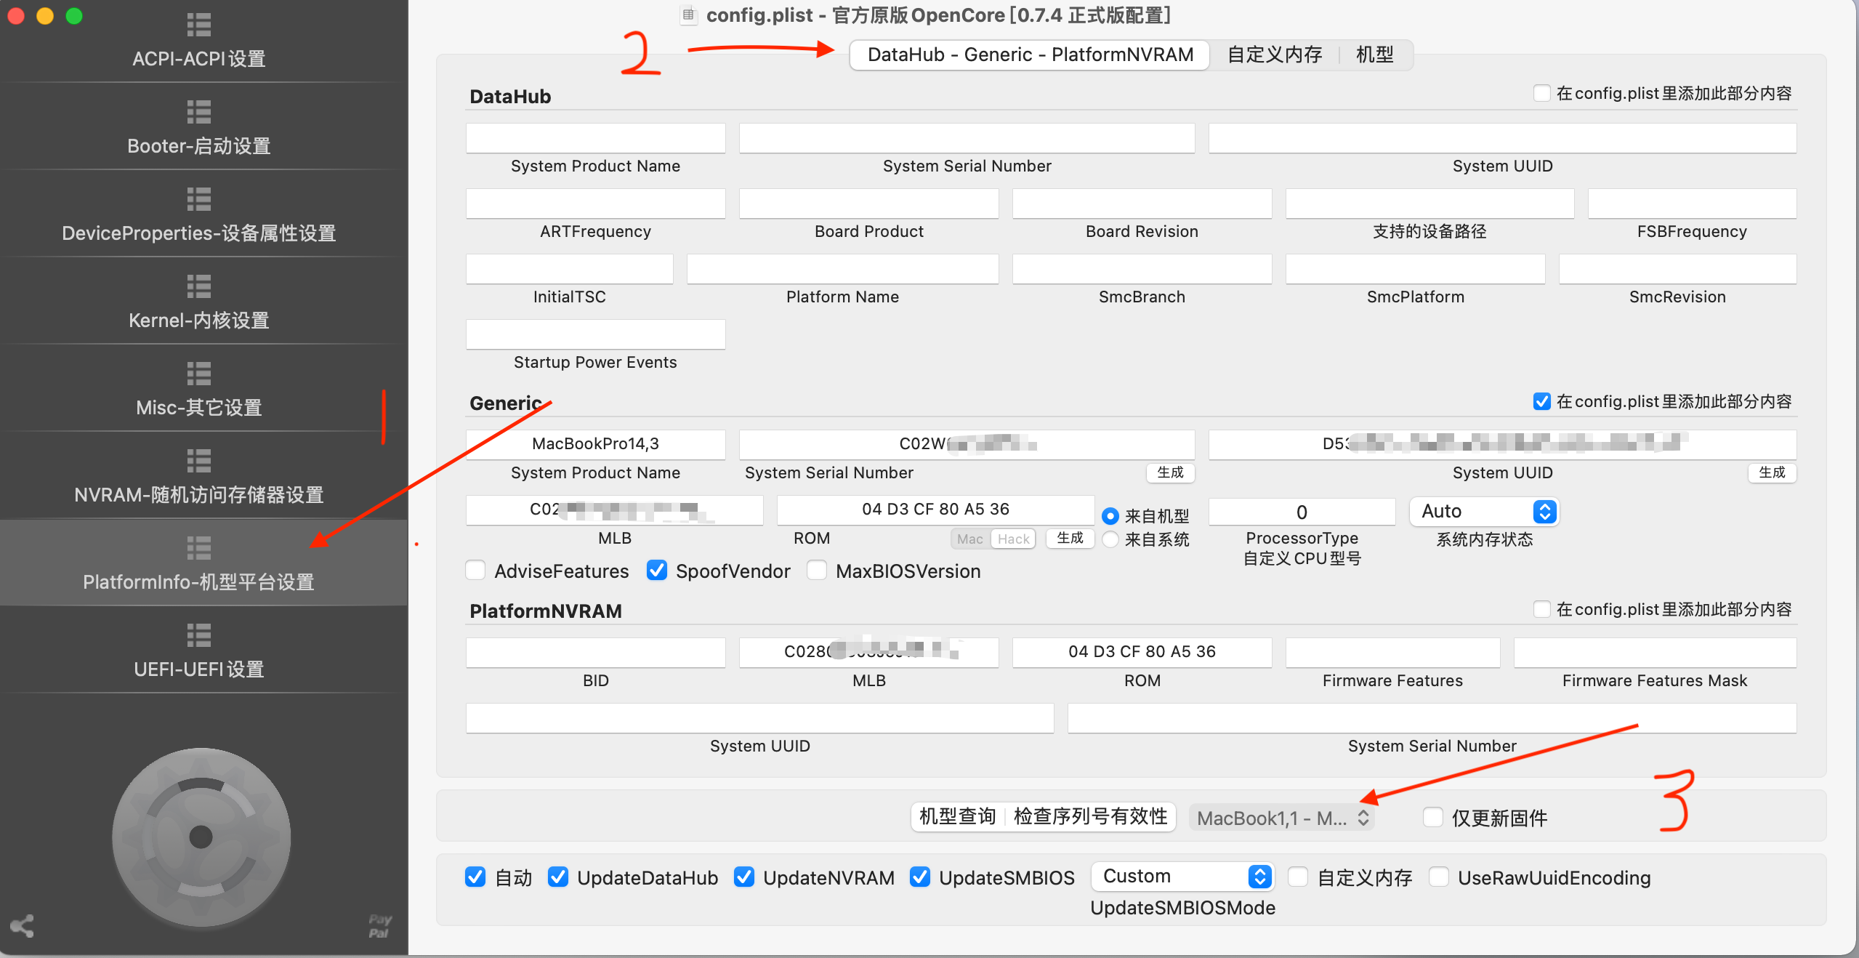Click 生成 button next to ROM
The width and height of the screenshot is (1859, 958).
pos(1070,538)
